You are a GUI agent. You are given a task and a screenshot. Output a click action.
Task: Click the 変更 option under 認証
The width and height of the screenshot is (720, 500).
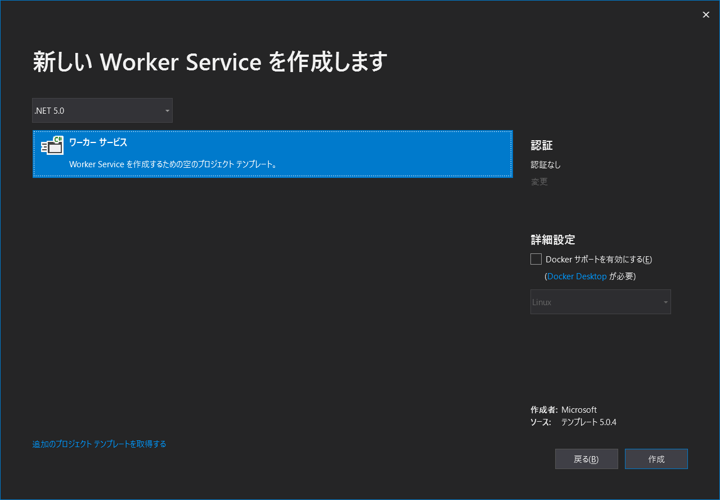[539, 181]
